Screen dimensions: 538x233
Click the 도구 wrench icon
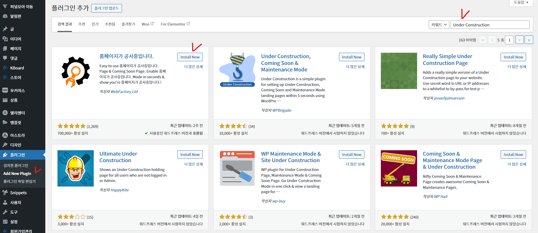[5, 212]
